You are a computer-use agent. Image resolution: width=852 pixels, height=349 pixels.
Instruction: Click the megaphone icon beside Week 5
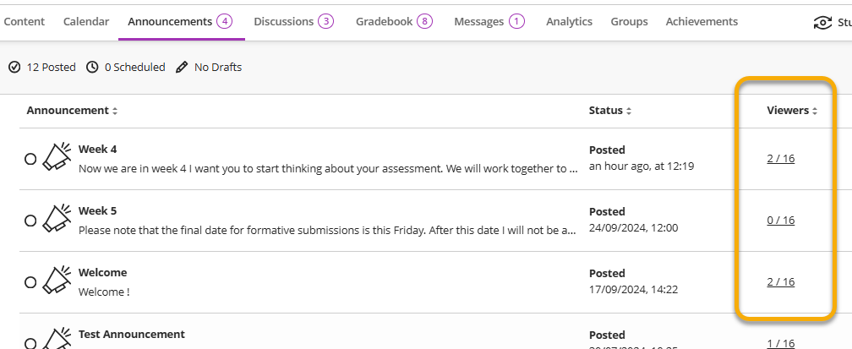tap(57, 219)
